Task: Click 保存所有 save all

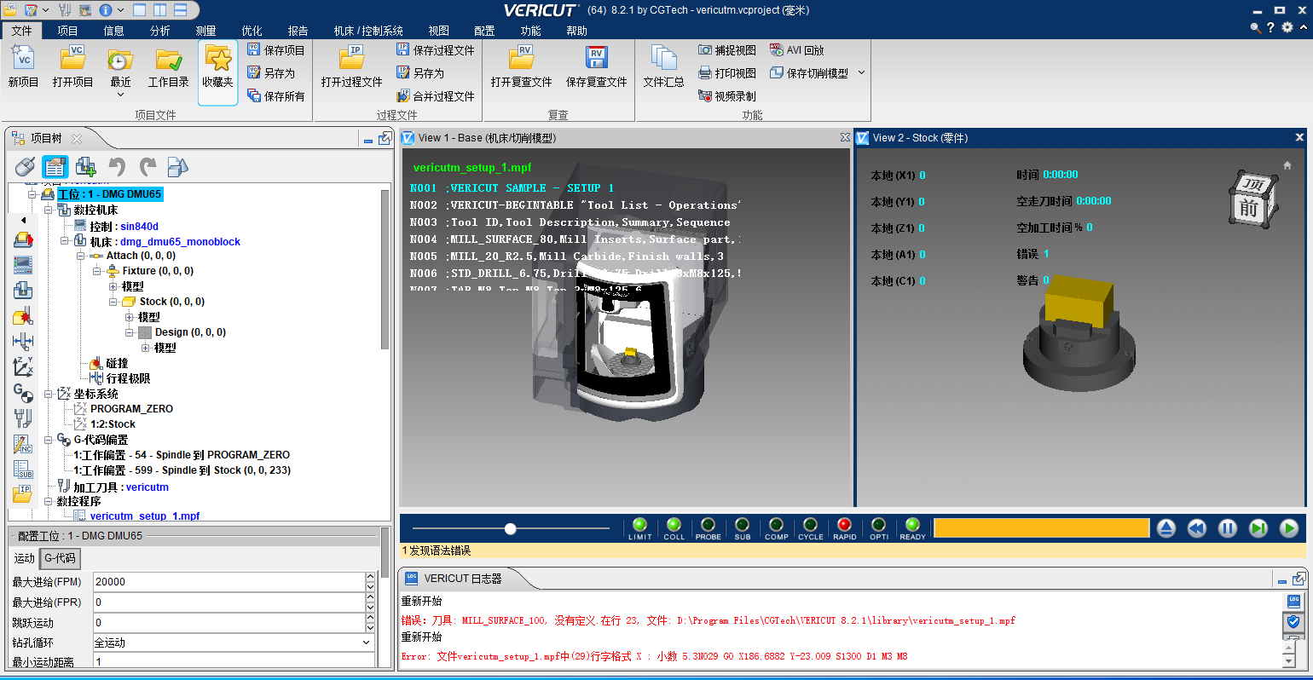Action: pyautogui.click(x=275, y=96)
